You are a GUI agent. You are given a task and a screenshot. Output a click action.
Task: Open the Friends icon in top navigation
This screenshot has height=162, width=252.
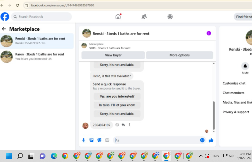[144, 17]
